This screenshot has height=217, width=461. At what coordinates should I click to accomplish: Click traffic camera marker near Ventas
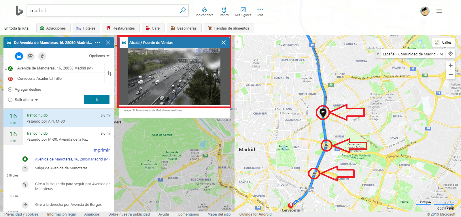(326, 145)
